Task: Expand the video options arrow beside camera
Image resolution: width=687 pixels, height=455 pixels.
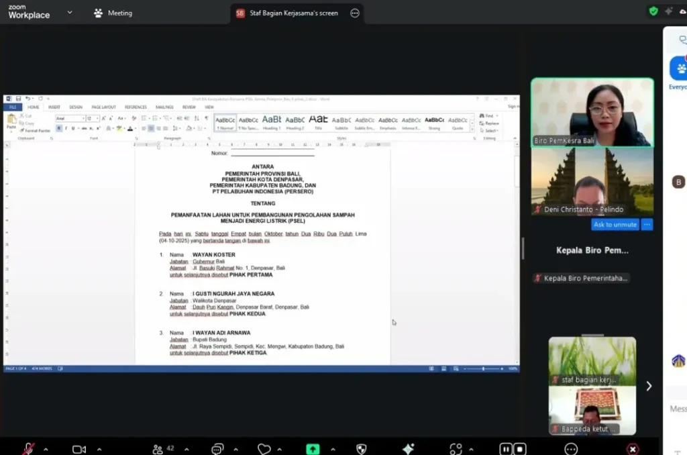Action: click(99, 449)
